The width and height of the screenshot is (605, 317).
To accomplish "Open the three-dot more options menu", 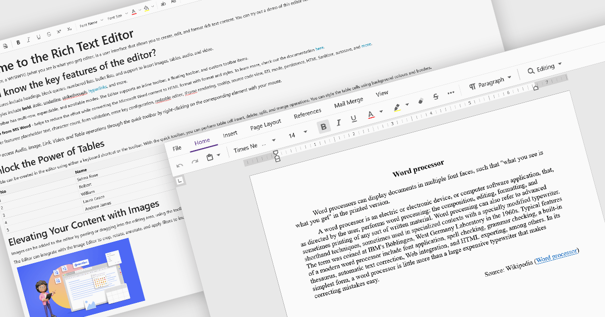I will pos(451,93).
